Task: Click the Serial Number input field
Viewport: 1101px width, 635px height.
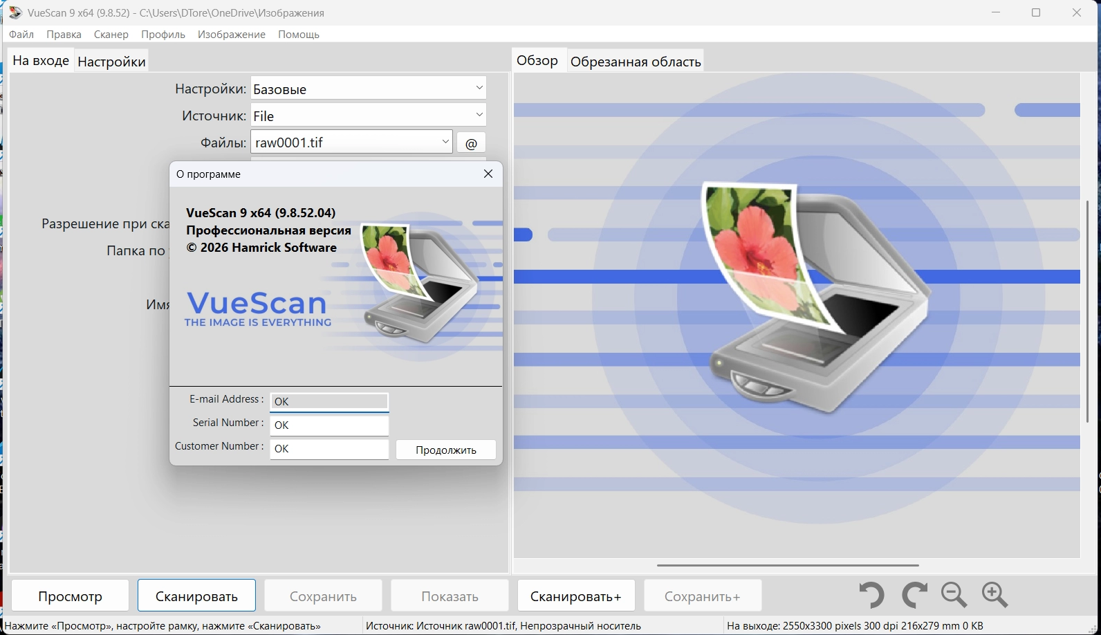Action: (329, 425)
